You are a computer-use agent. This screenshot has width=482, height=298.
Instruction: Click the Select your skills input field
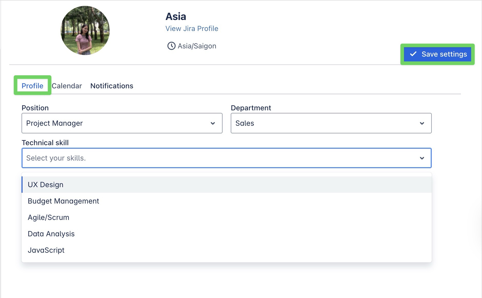tap(218, 158)
